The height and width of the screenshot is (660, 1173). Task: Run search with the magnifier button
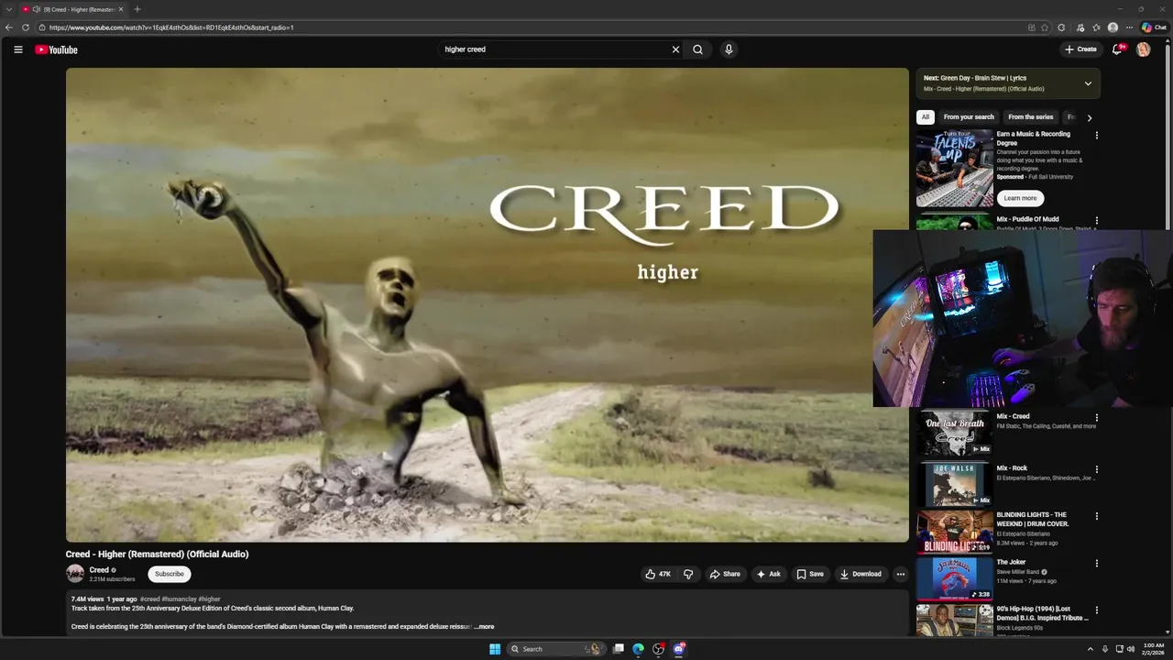(x=697, y=49)
